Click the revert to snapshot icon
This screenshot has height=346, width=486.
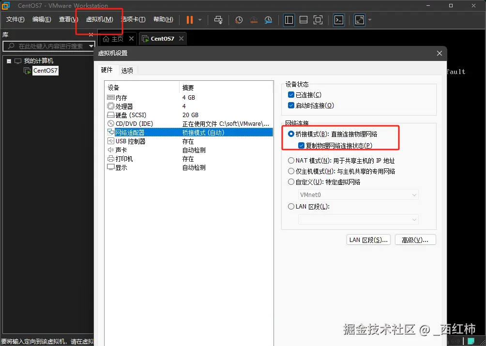tap(254, 20)
